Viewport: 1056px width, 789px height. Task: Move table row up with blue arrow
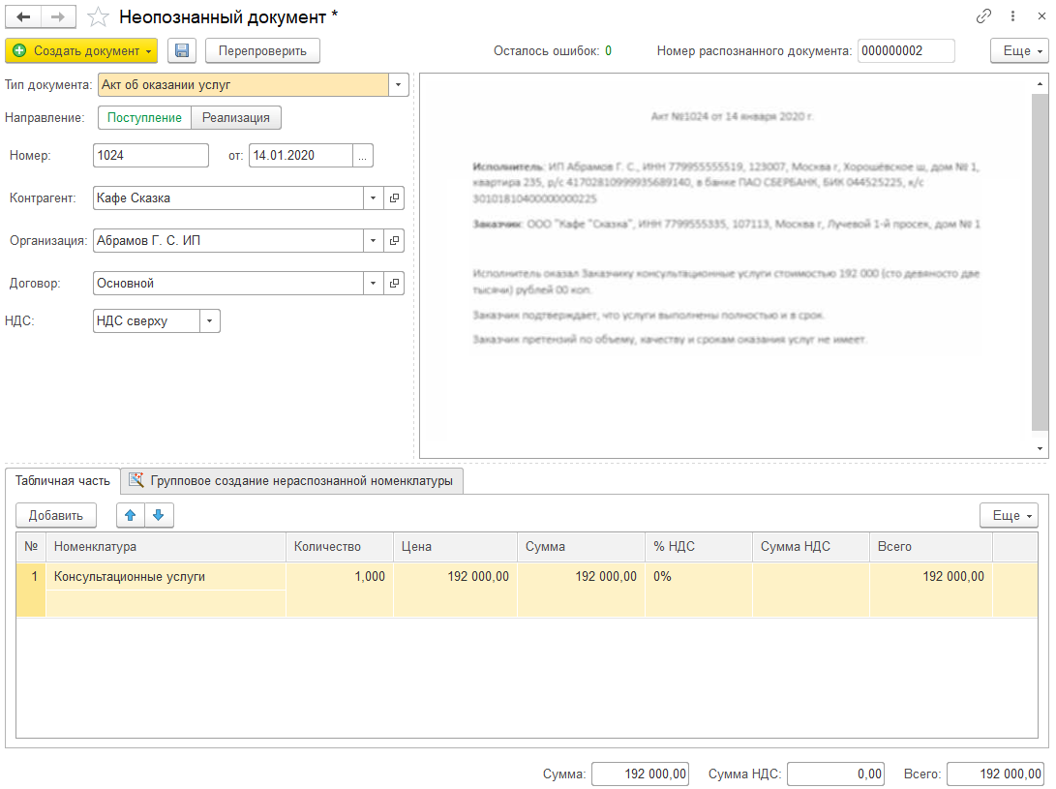pos(131,515)
